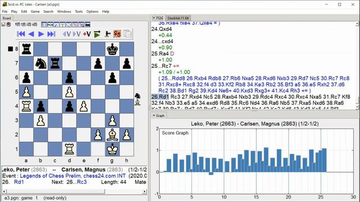Click move 24.Qxd4 in PGN

coord(161,29)
